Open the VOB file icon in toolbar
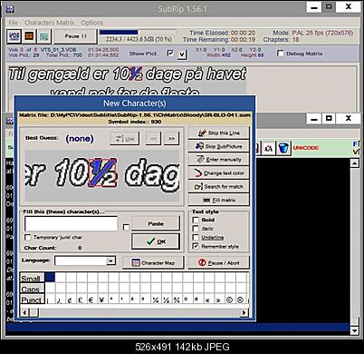The height and width of the screenshot is (354, 364). point(14,36)
